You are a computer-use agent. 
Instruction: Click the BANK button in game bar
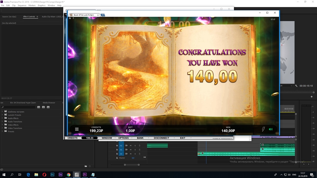(x=140, y=138)
